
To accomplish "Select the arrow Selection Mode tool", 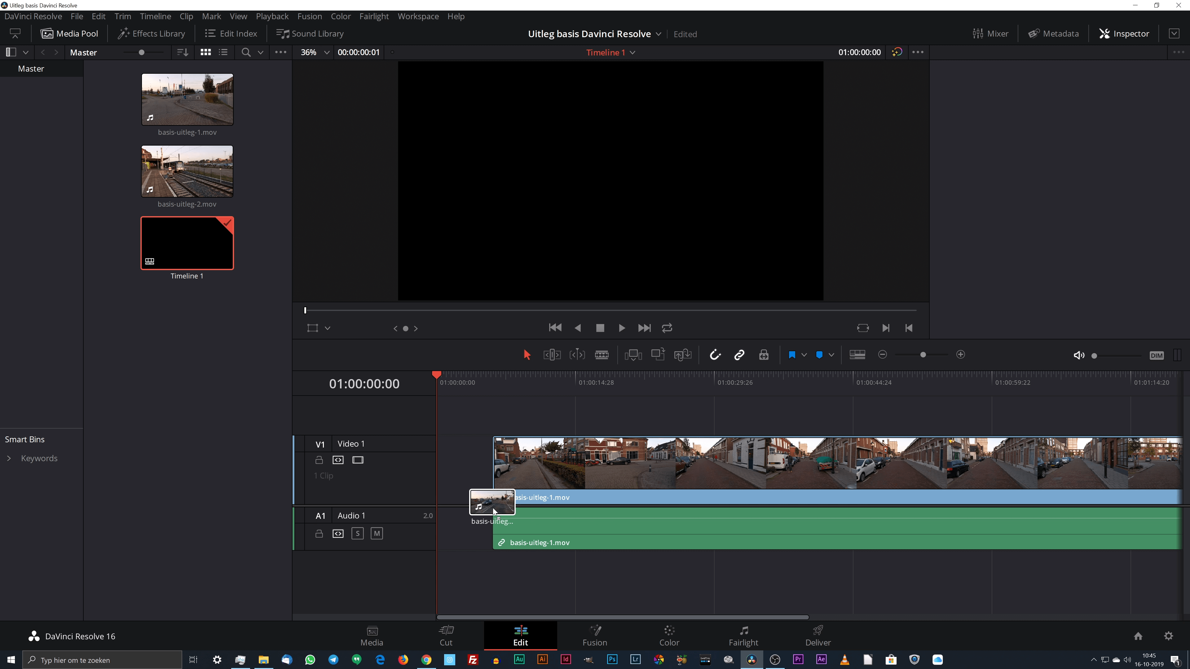I will click(x=527, y=355).
